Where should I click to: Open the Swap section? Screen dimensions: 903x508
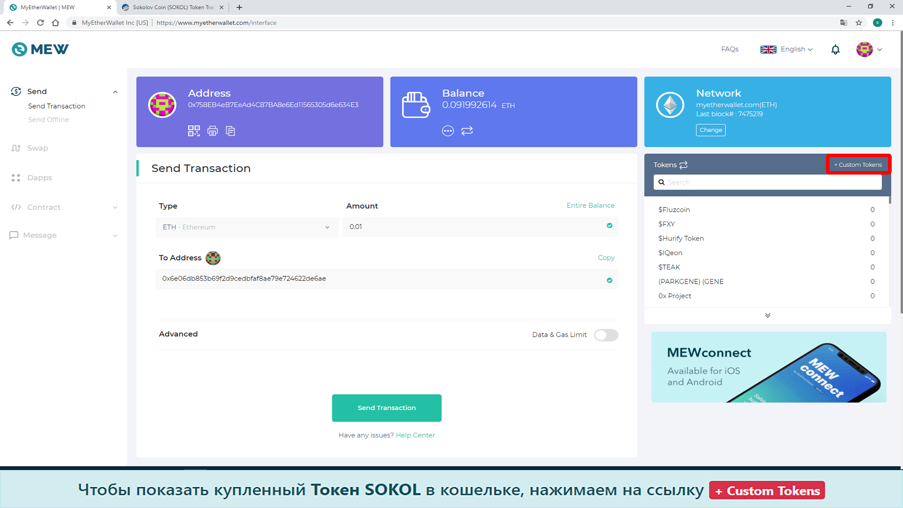click(38, 148)
